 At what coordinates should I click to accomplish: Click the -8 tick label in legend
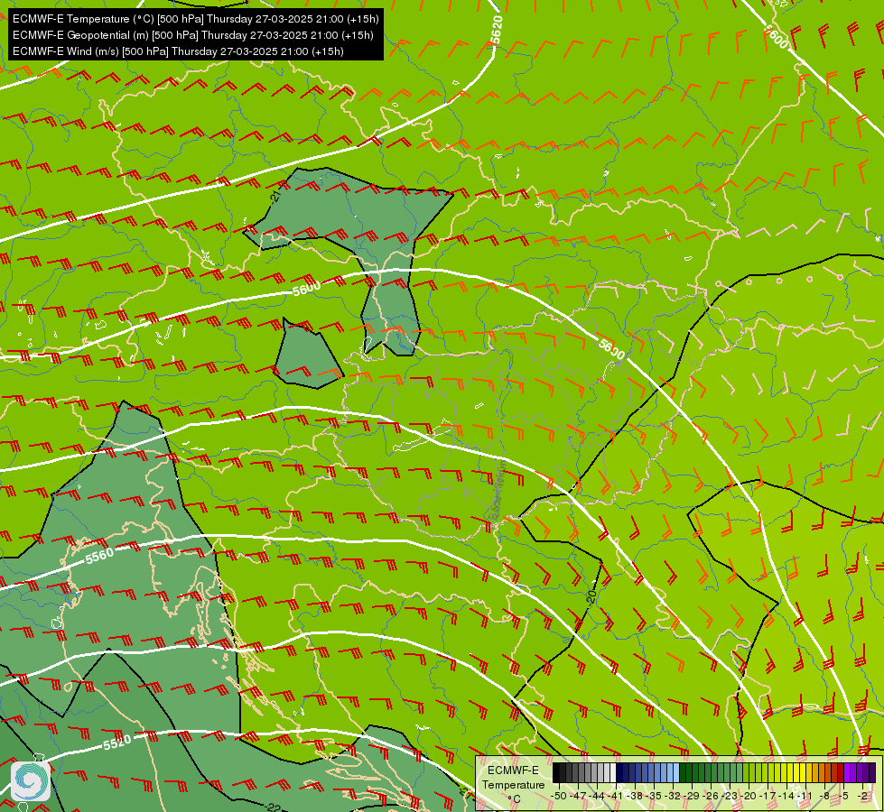(x=824, y=796)
